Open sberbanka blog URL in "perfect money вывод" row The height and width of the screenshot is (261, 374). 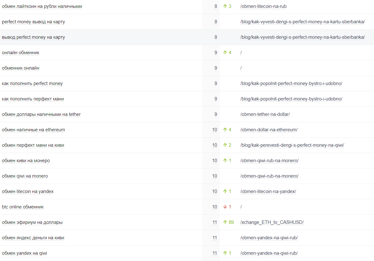pyautogui.click(x=303, y=22)
